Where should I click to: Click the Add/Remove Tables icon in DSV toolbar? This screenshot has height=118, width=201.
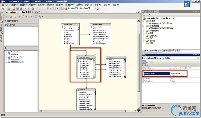[x=7, y=17]
